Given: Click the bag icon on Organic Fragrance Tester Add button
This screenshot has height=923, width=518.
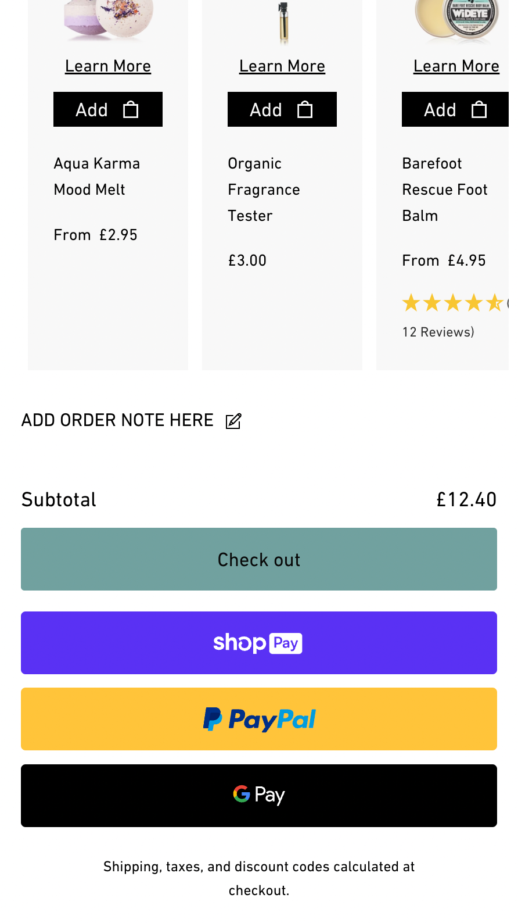Looking at the screenshot, I should [305, 110].
